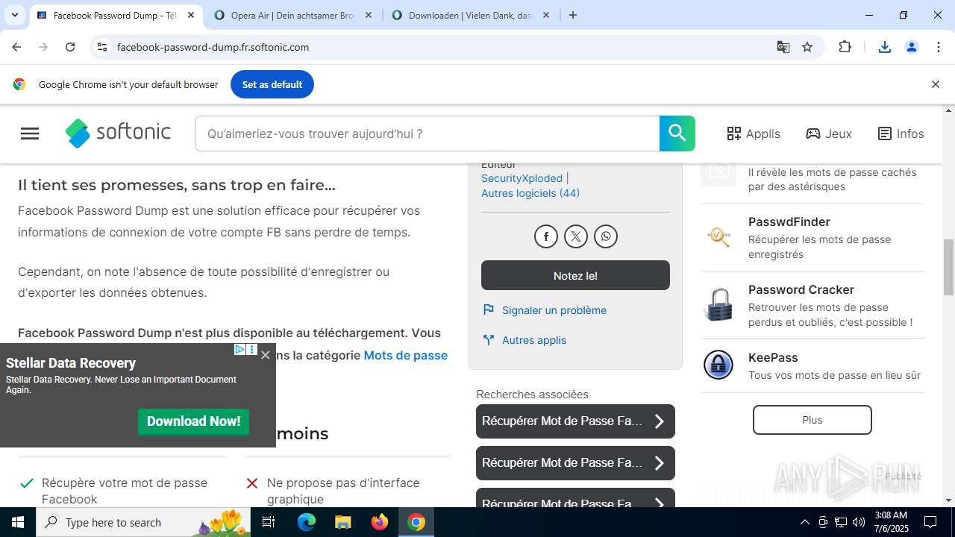Reload the current page

70,47
